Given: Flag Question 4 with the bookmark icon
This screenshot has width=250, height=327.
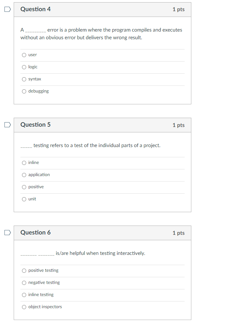Looking at the screenshot, I should pyautogui.click(x=8, y=9).
